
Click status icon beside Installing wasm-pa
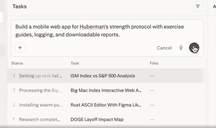(14, 105)
